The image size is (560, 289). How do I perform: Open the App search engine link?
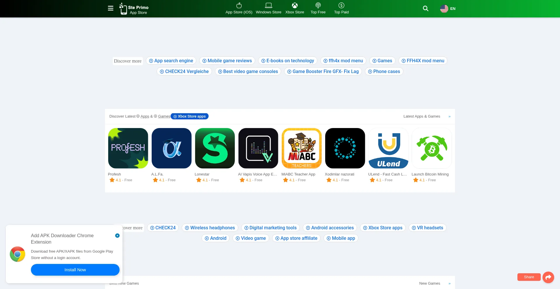[171, 61]
